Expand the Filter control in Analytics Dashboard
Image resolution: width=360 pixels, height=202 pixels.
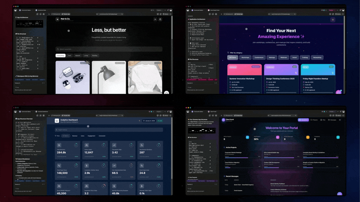(x=58, y=136)
